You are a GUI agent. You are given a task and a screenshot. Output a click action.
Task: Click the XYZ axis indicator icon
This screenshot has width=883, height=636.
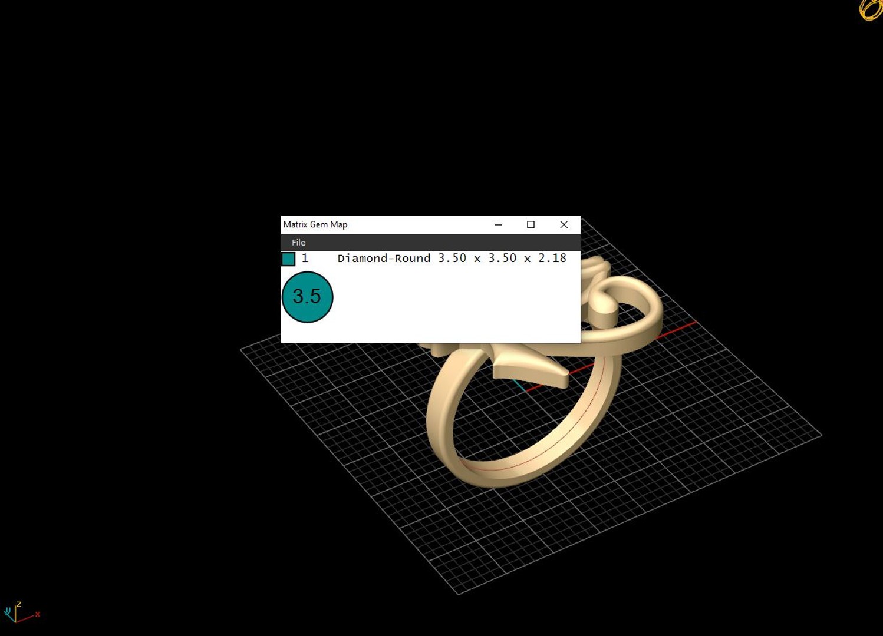(x=21, y=612)
